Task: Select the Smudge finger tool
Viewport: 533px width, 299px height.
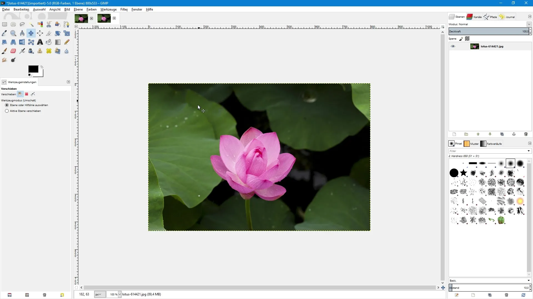Action: (4, 60)
